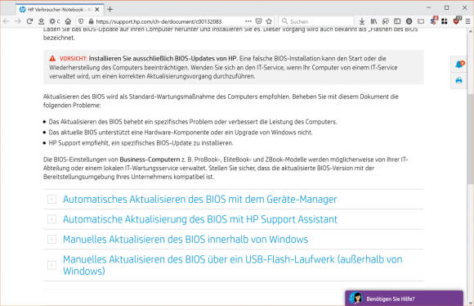This screenshot has width=474, height=306.
Task: Expand plus box for USB-Flash-Laufwerk section
Action: (51, 265)
